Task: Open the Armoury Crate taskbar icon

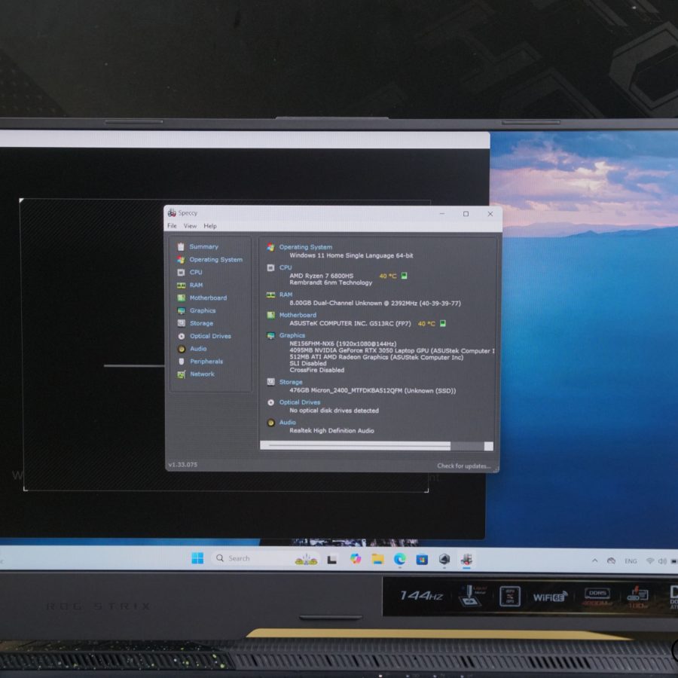Action: [444, 560]
